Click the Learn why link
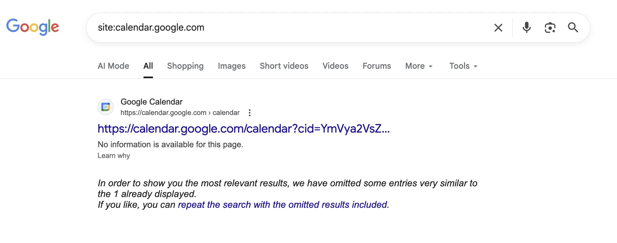The width and height of the screenshot is (617, 243). click(114, 156)
